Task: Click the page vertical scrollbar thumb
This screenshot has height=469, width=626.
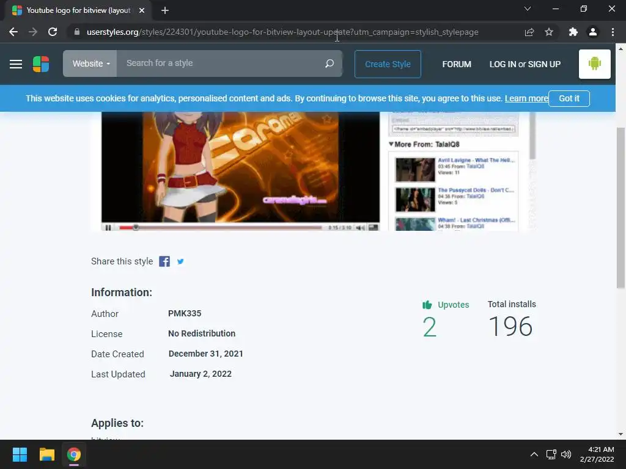Action: click(x=620, y=208)
